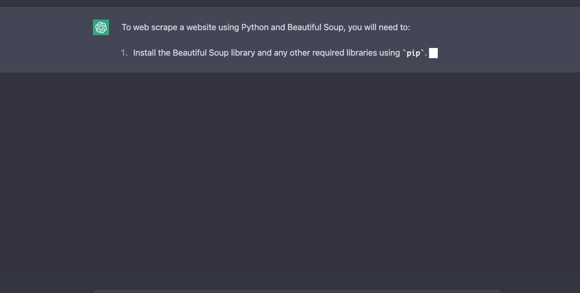This screenshot has width=580, height=293.
Task: Click the white blinking typing cursor block
Action: (x=433, y=53)
